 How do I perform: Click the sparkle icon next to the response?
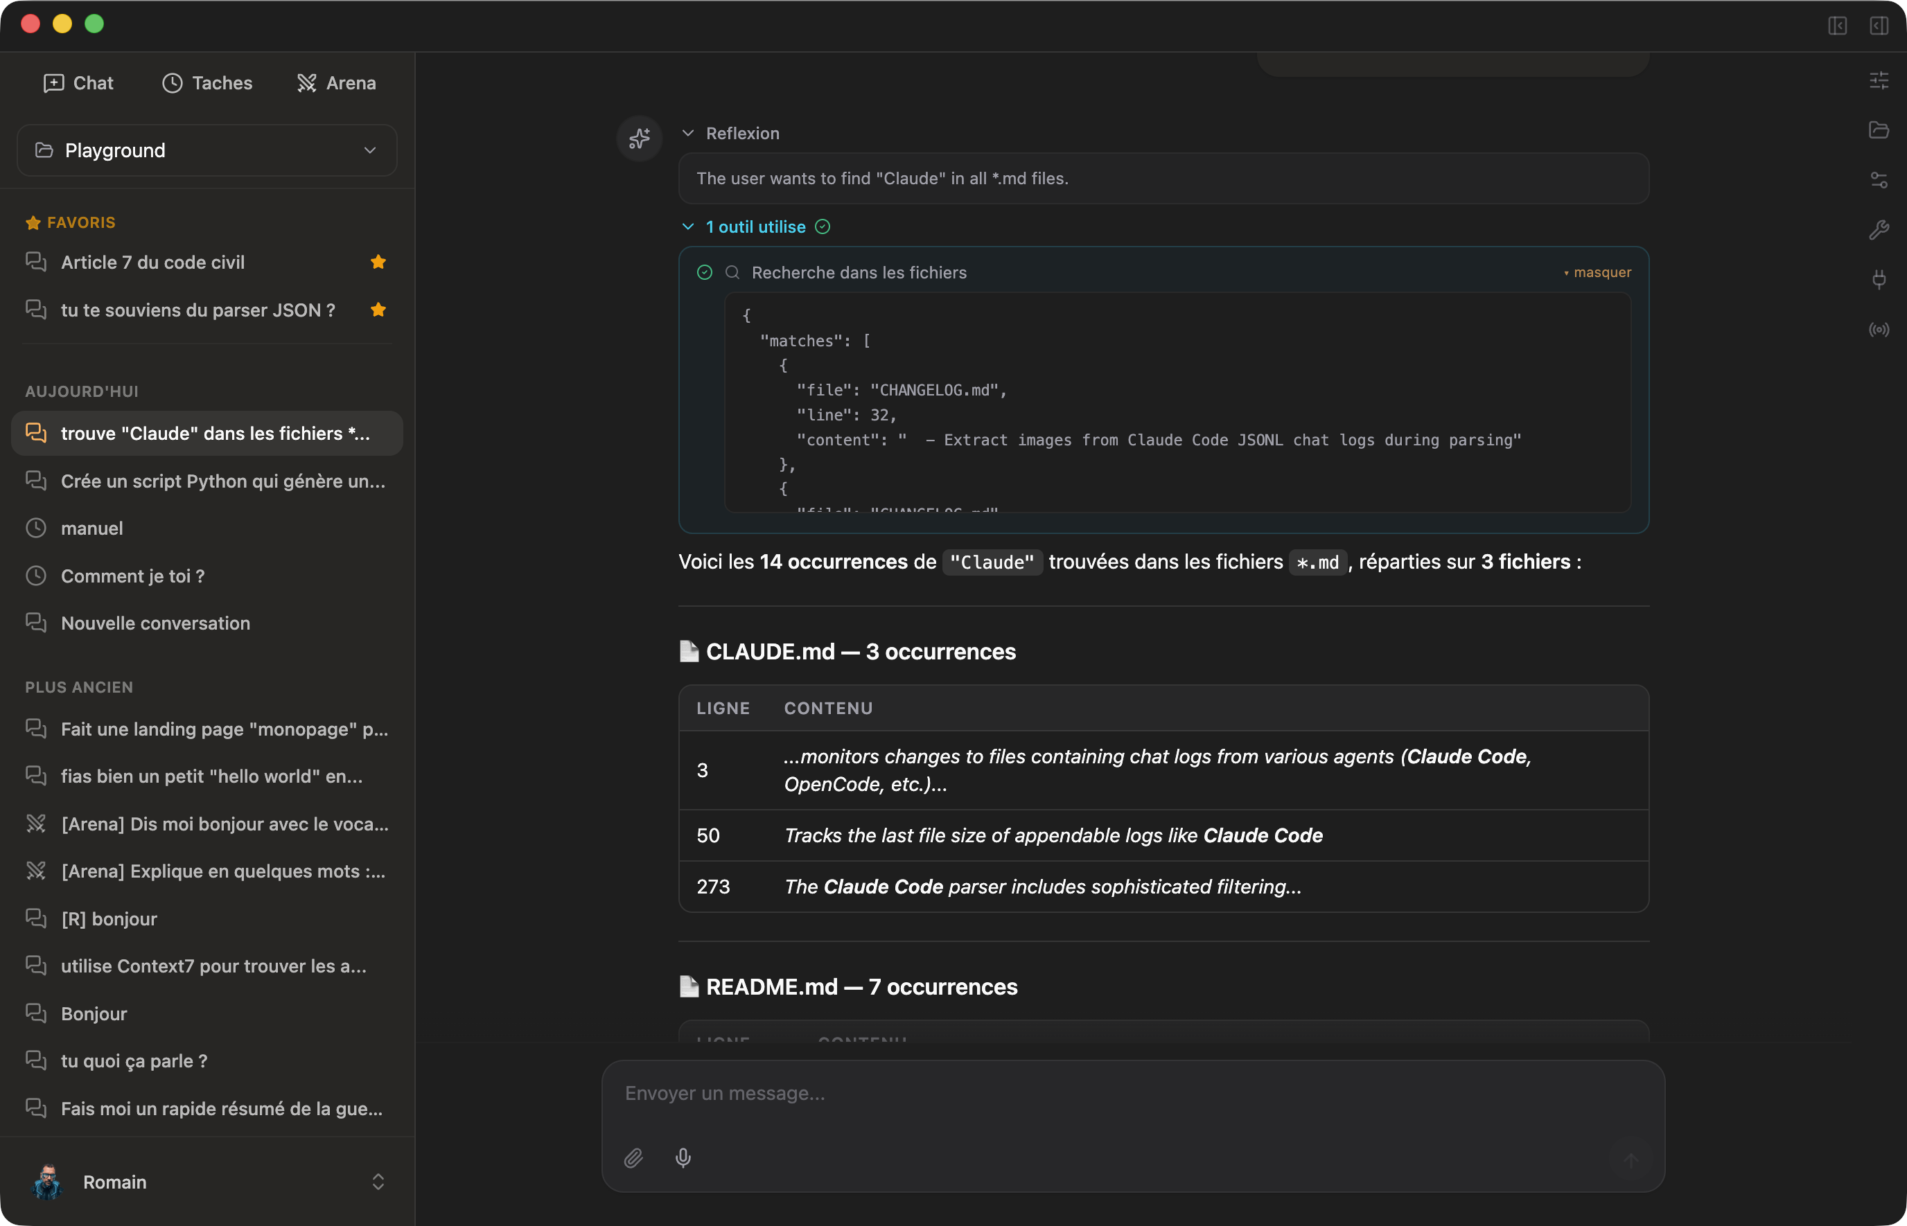pos(639,138)
